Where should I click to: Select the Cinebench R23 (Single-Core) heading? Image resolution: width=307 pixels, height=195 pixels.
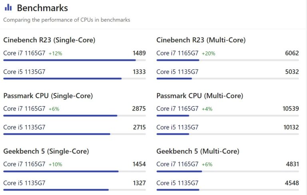pos(49,40)
